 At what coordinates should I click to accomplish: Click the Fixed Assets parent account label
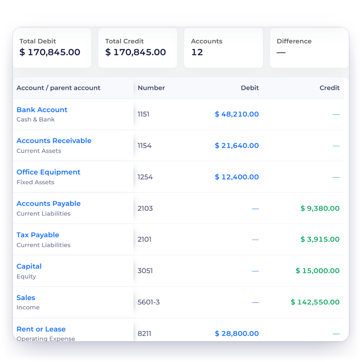[x=35, y=182]
